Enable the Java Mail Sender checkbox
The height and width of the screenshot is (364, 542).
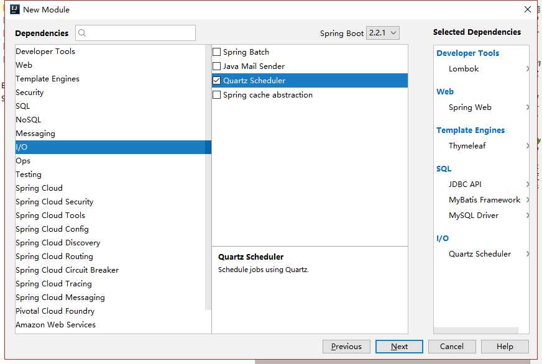tap(216, 66)
